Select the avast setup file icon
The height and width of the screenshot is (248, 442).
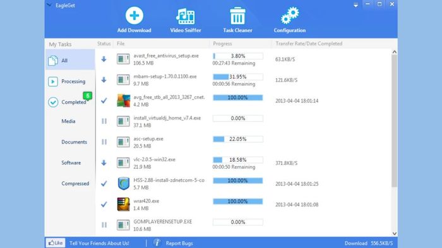tap(123, 59)
